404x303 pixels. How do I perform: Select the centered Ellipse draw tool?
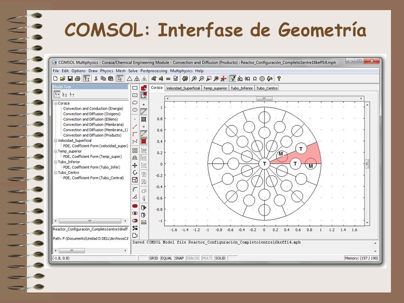pos(135,110)
